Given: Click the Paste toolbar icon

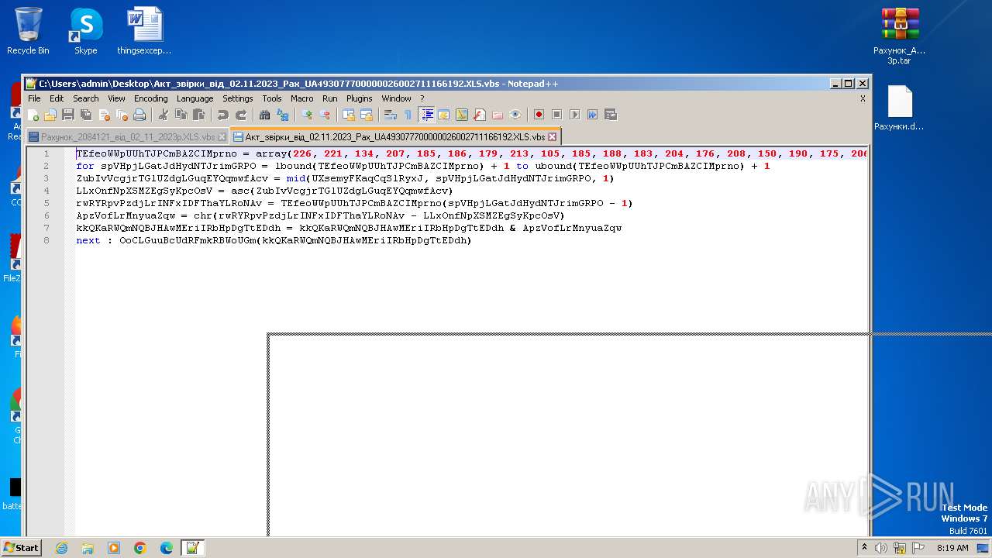Looking at the screenshot, I should 199,115.
